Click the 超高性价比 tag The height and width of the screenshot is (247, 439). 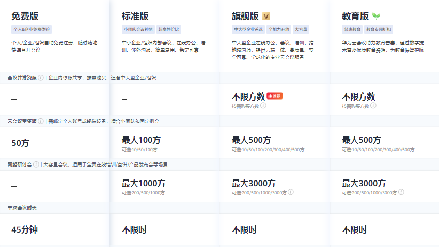coord(169,29)
